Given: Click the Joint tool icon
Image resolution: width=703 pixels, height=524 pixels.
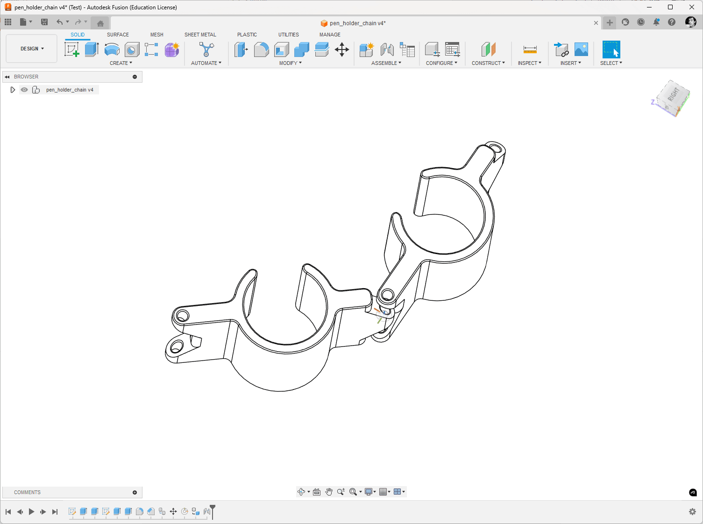Looking at the screenshot, I should pyautogui.click(x=387, y=50).
